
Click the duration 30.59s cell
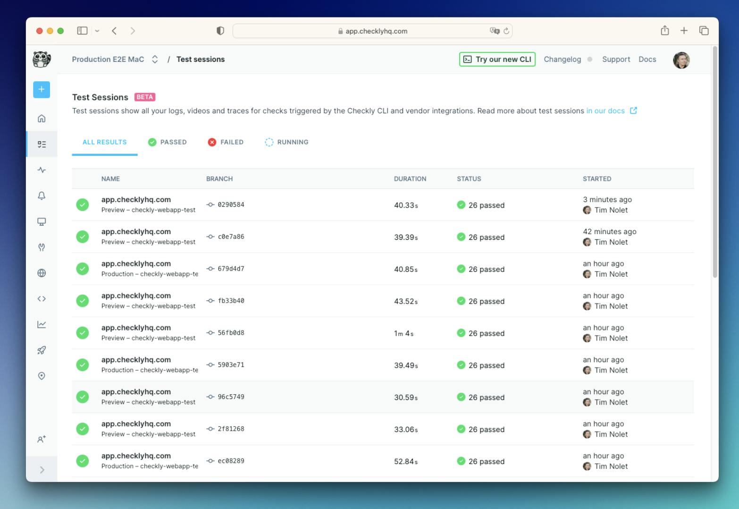406,398
